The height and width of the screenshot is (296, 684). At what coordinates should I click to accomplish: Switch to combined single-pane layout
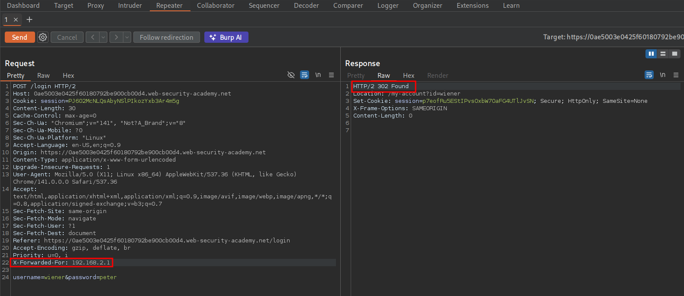pos(674,54)
